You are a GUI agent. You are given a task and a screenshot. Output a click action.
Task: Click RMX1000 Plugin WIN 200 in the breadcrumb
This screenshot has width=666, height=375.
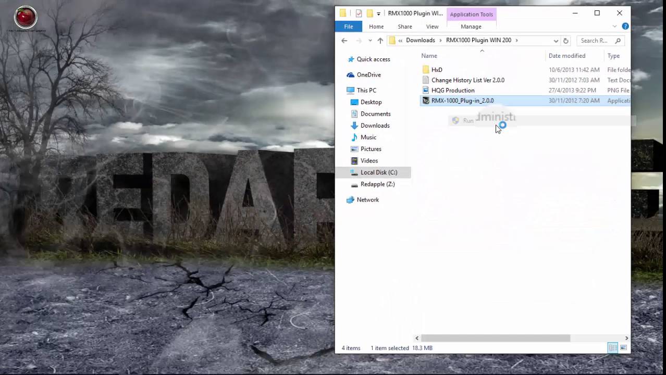[478, 41]
